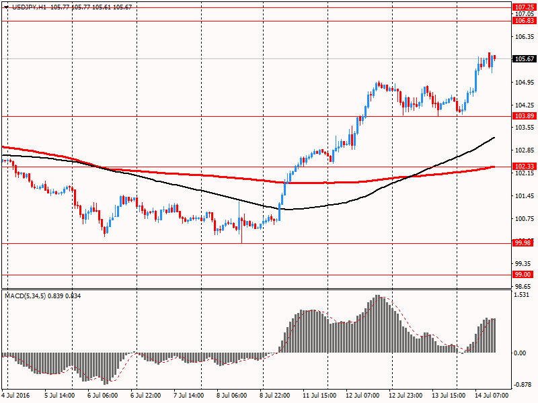Screen dimensions: 538x403
Task: Click the 11 Jul 15:00 time label
Action: coord(319,395)
